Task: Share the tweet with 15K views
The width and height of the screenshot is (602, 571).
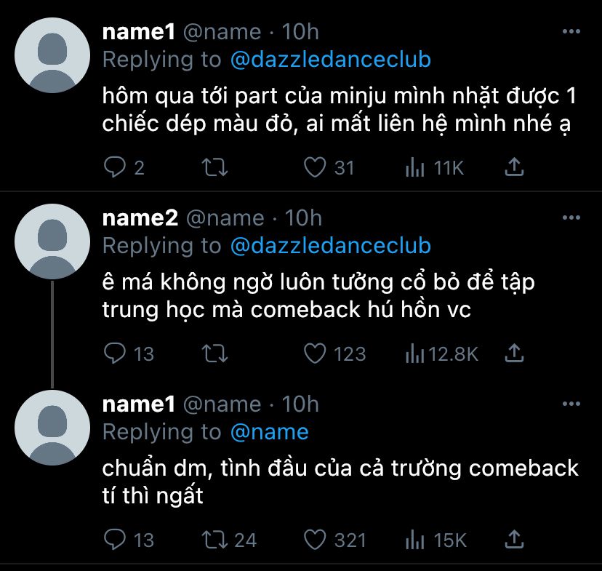Action: click(514, 540)
